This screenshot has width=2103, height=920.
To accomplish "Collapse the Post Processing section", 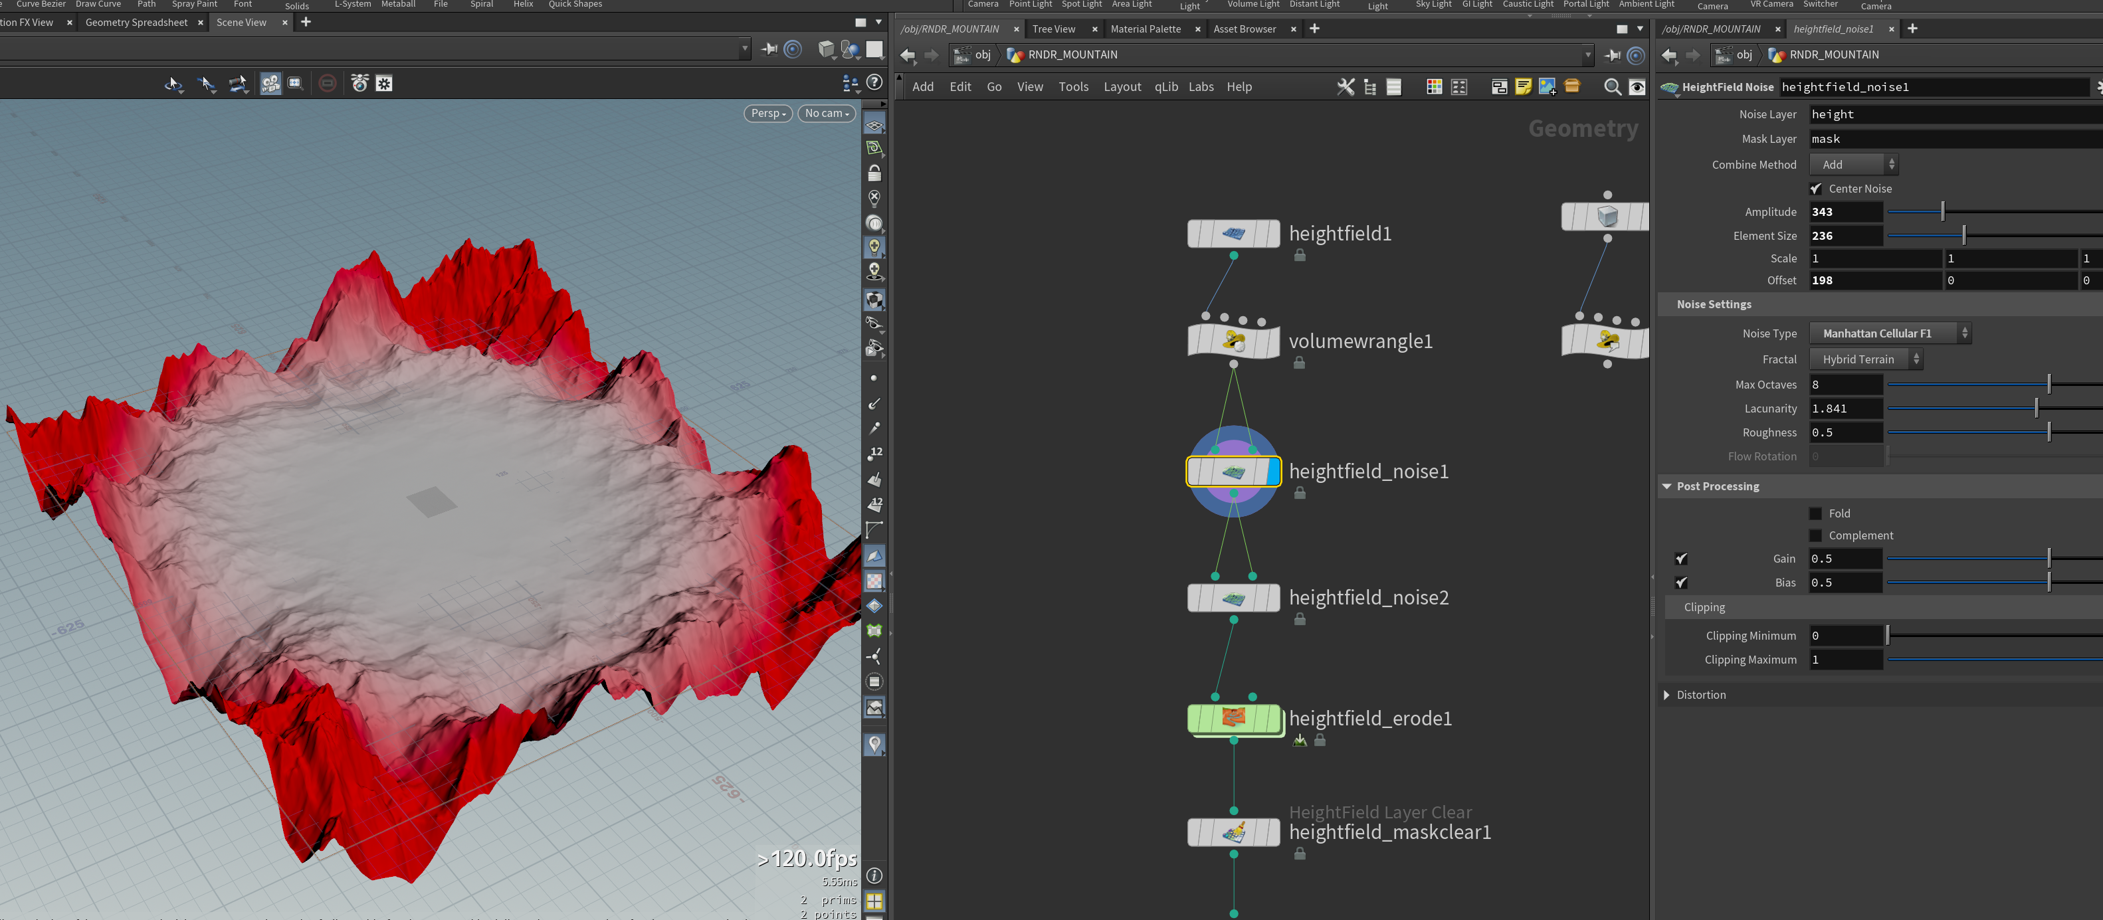I will tap(1667, 486).
